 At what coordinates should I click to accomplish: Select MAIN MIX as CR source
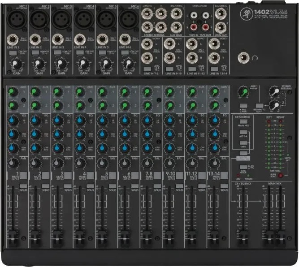243,121
